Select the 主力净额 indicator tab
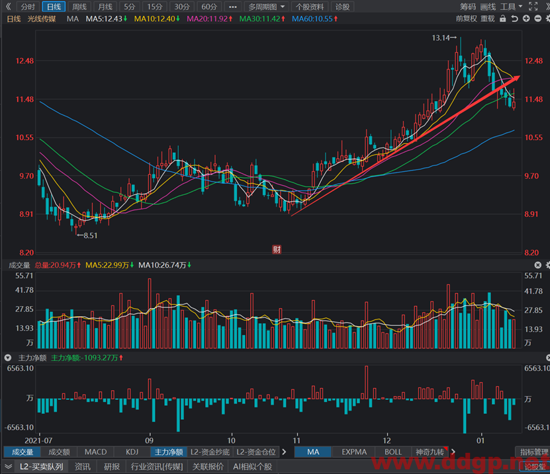 coord(169,452)
